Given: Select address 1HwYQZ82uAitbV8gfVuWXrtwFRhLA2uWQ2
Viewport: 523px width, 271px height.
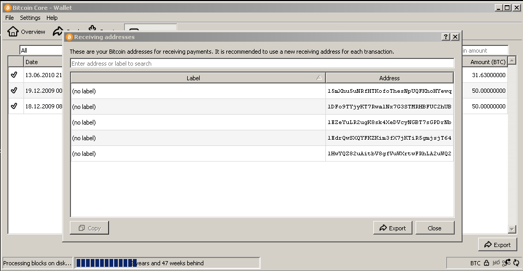Looking at the screenshot, I should coord(389,154).
